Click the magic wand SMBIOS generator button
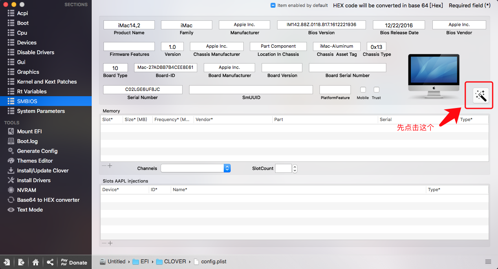The image size is (498, 269). (x=481, y=96)
